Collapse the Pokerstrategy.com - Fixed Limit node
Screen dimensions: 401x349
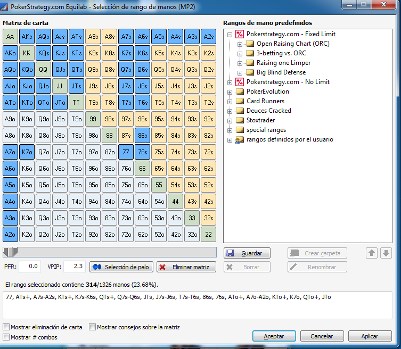230,35
